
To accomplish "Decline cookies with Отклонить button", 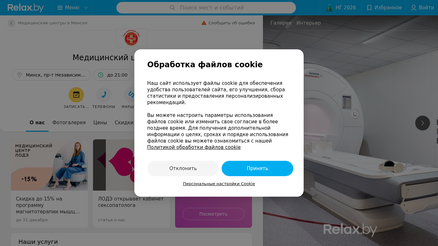I will [x=183, y=168].
